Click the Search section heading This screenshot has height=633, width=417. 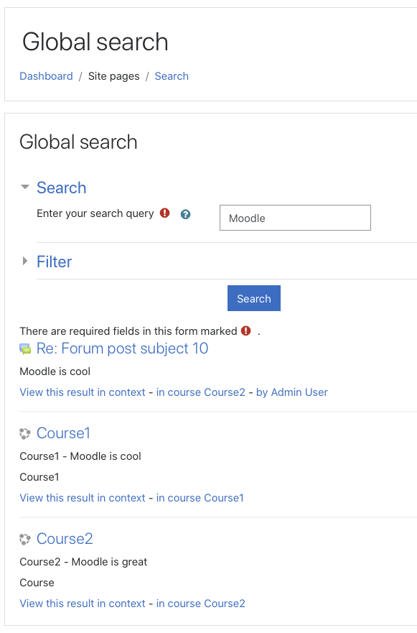pyautogui.click(x=61, y=188)
